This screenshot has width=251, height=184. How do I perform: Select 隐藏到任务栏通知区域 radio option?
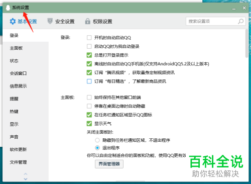(x=97, y=140)
